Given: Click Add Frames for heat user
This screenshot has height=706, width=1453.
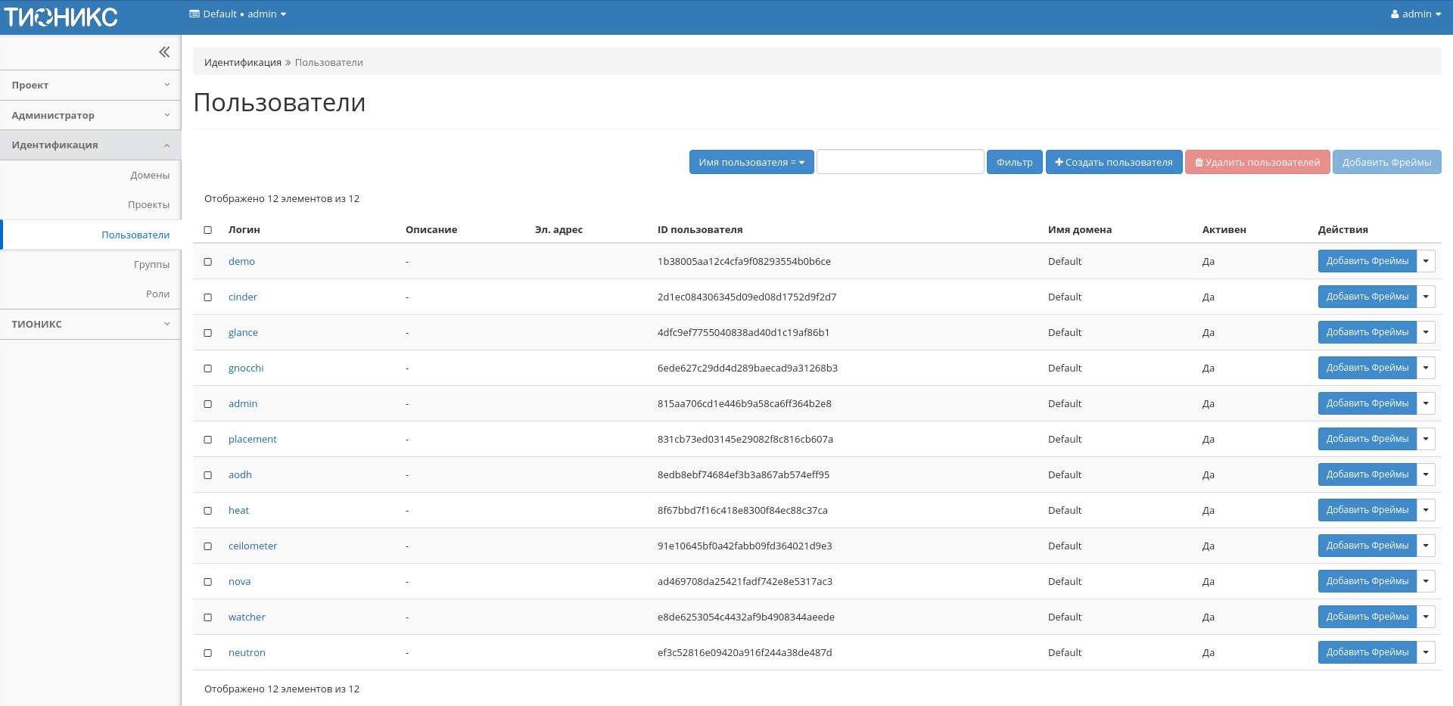Looking at the screenshot, I should 1367,510.
